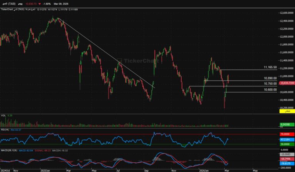This screenshot has height=172, width=295.
Task: Click the red current price tag 10,830.7300
Action: 287,83
